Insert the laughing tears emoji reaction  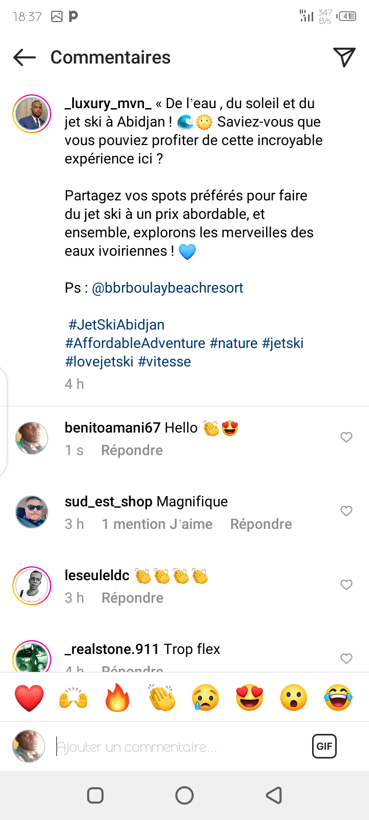tap(338, 698)
